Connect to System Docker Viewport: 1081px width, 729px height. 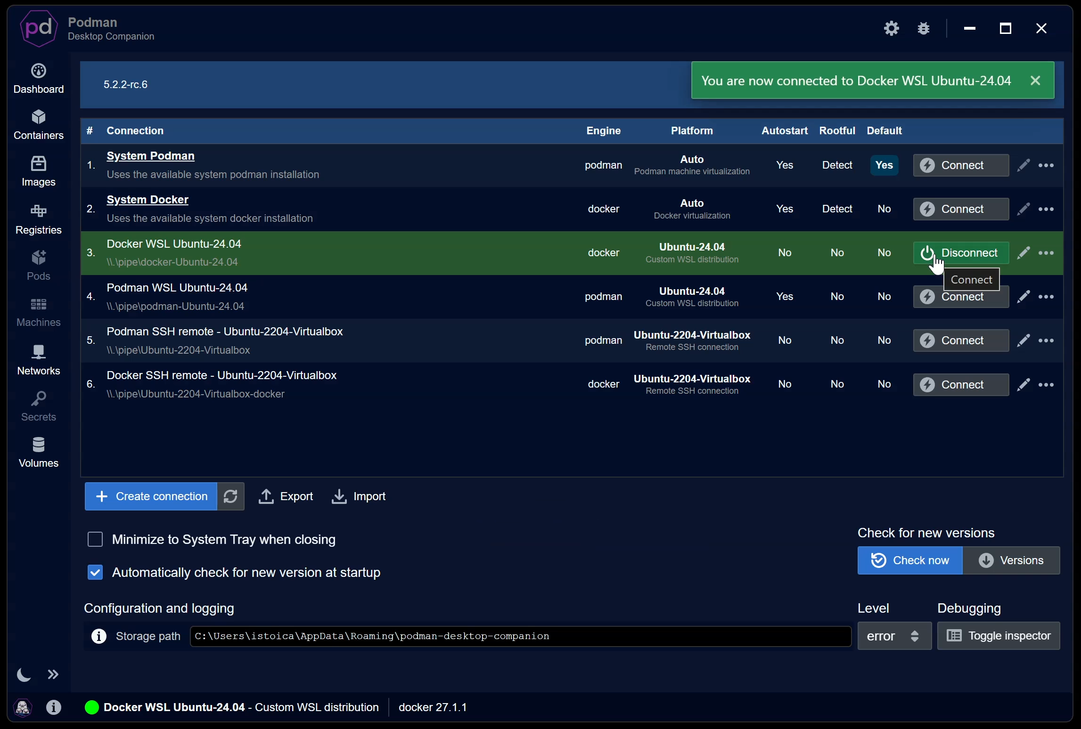961,209
